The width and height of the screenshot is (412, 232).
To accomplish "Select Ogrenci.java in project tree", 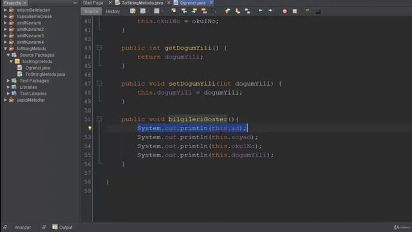I will pos(37,68).
